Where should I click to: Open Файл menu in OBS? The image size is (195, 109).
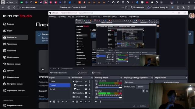52,17
